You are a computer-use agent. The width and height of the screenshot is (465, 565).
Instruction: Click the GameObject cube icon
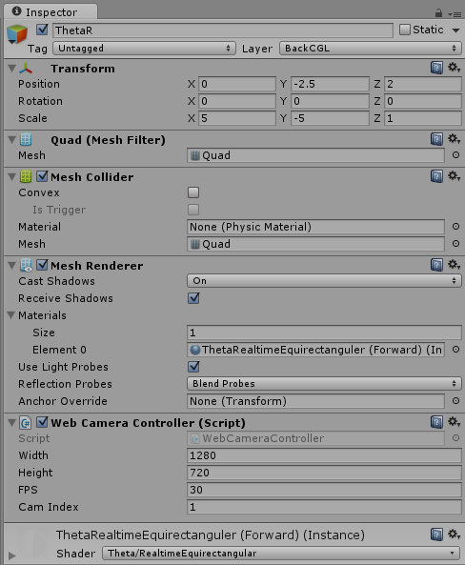coord(17,34)
